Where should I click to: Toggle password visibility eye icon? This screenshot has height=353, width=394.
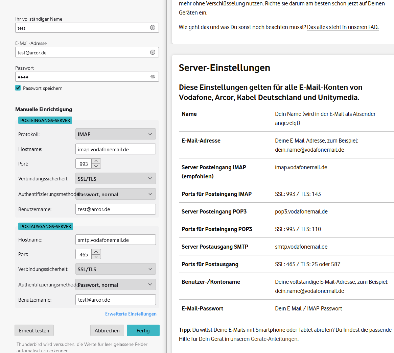point(153,77)
